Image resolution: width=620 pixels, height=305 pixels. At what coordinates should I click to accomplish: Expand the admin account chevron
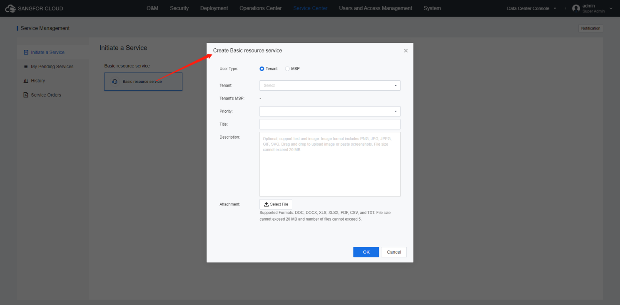611,8
